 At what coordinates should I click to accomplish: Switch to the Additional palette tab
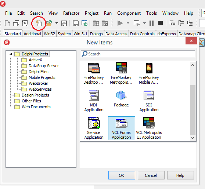pyautogui.click(x=32, y=33)
